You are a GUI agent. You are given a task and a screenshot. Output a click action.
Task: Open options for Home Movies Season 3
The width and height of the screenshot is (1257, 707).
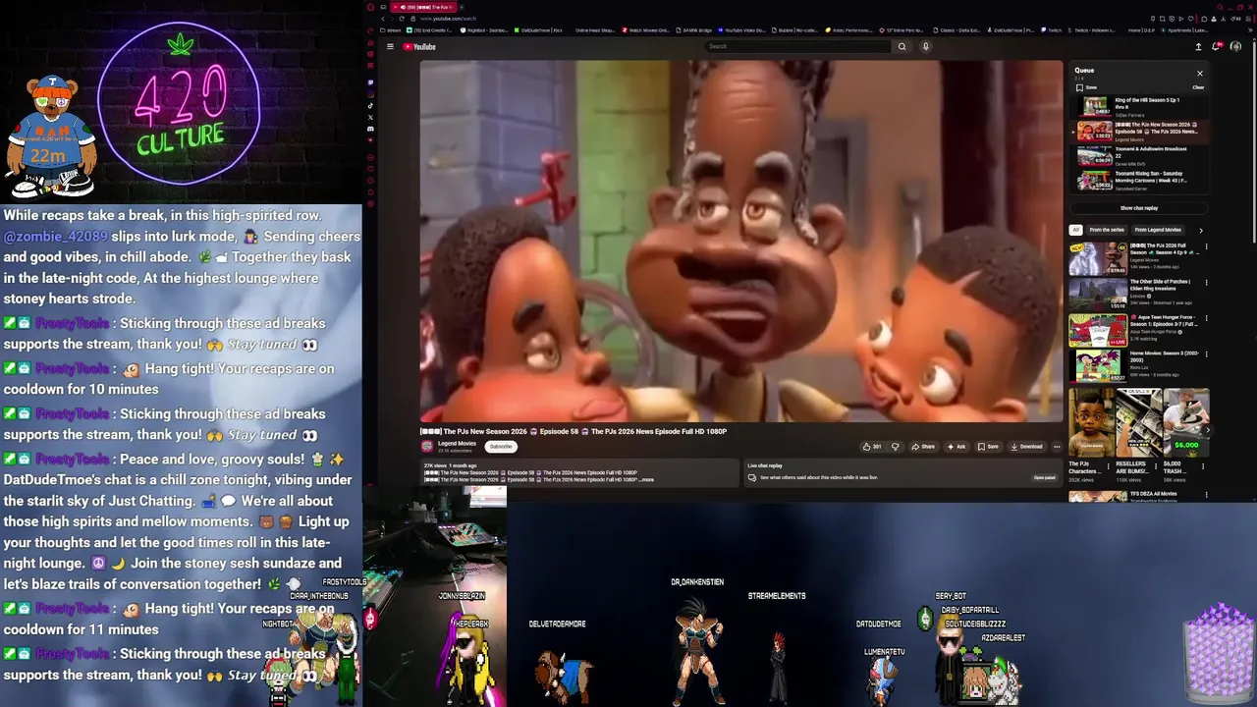(1206, 353)
